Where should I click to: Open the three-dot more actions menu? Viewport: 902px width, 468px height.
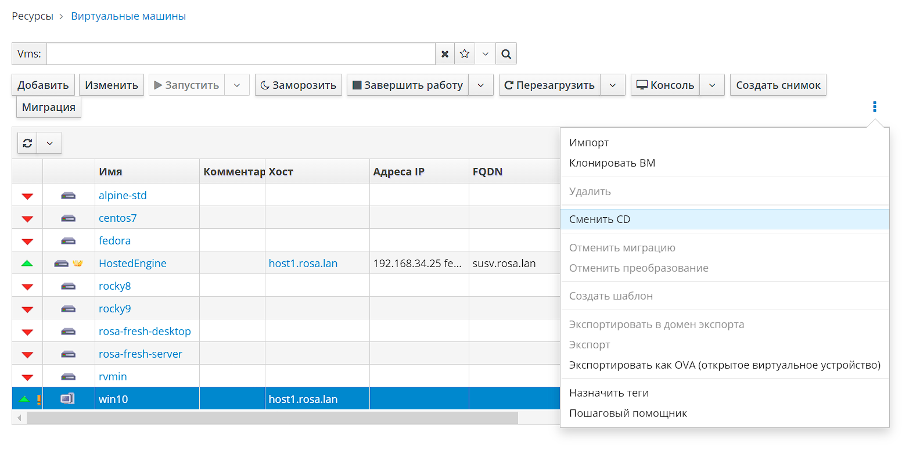click(x=874, y=107)
